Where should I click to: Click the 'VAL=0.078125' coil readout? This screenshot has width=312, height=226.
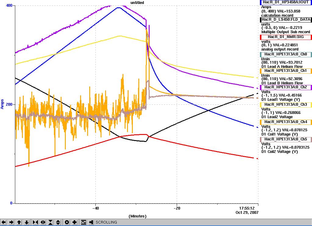[295, 130]
